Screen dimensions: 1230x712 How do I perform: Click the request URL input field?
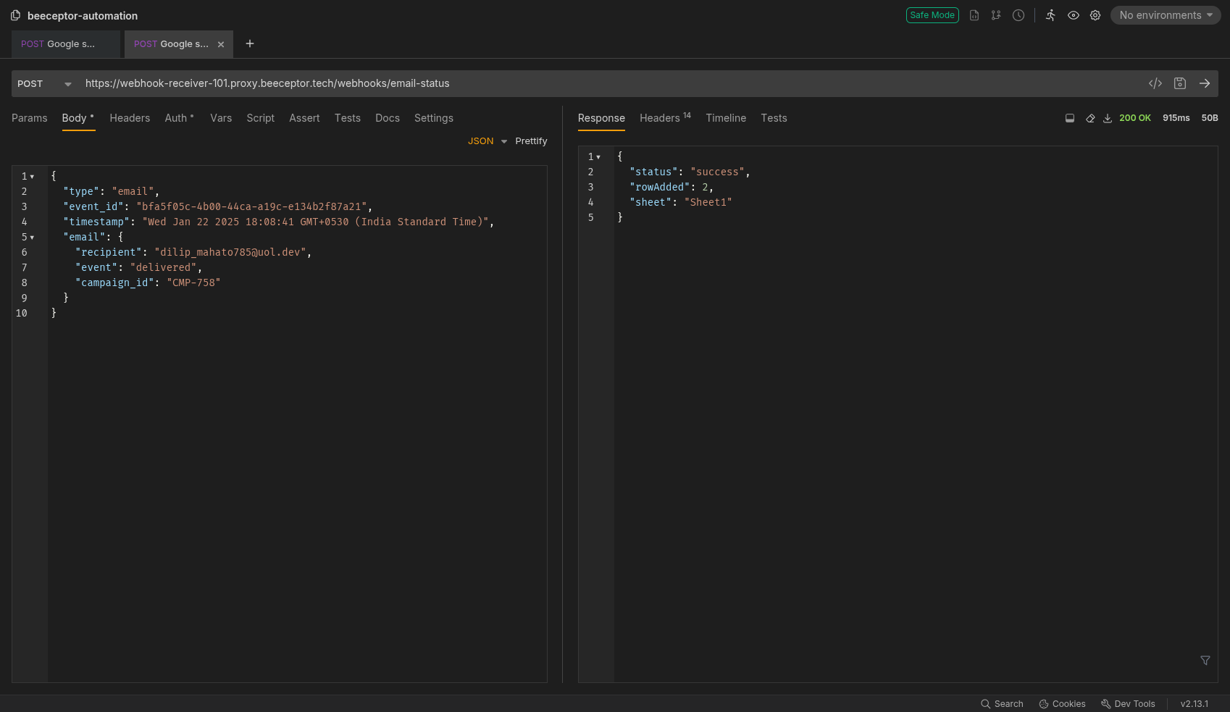point(580,83)
